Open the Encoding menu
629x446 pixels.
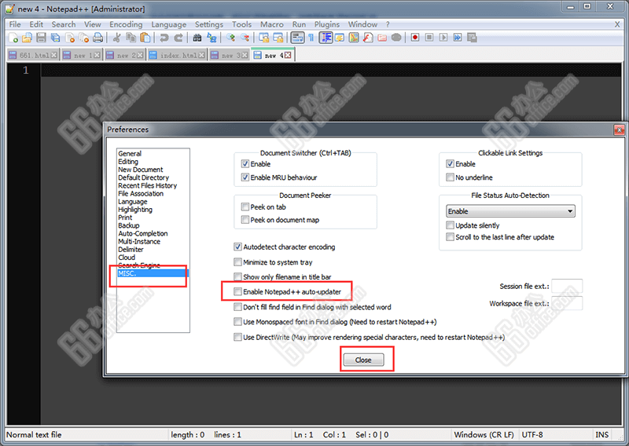(x=126, y=24)
